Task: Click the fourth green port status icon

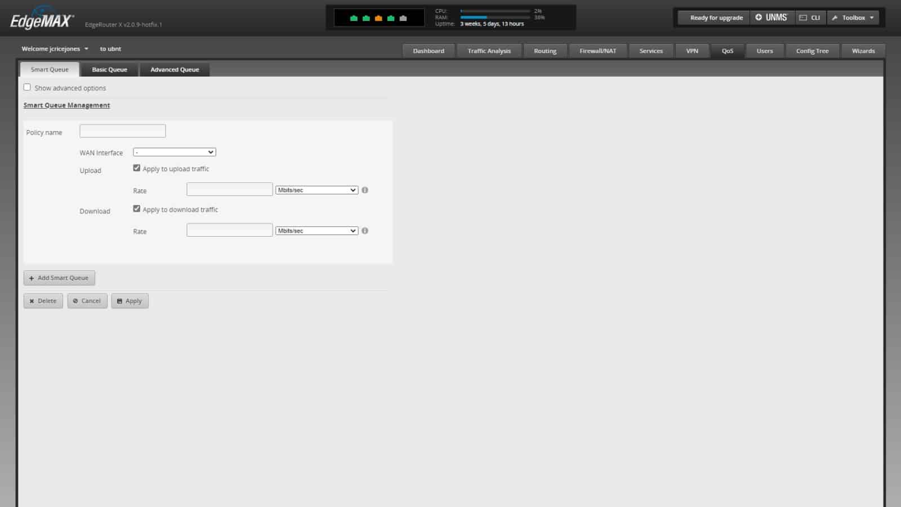Action: pos(391,18)
